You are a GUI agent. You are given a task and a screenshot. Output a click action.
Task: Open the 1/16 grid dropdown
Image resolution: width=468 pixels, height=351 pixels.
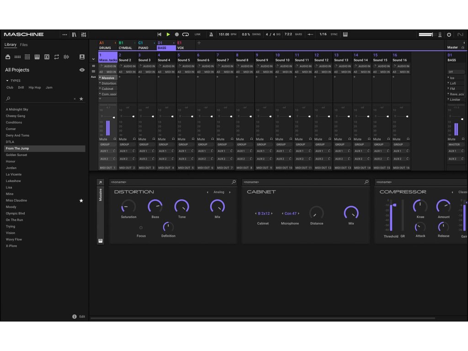[323, 34]
